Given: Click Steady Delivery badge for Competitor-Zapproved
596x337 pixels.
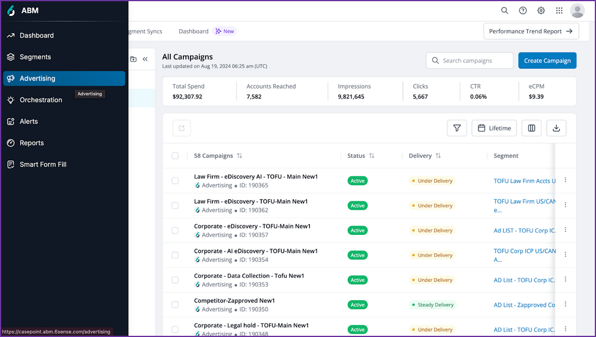Looking at the screenshot, I should [432, 305].
